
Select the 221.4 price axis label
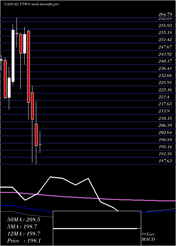coord(164,97)
